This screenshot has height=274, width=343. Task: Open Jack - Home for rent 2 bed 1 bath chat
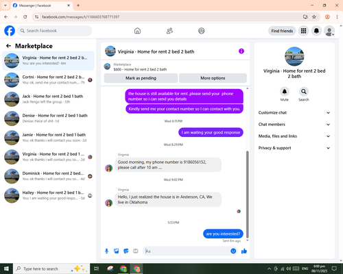pos(48,99)
